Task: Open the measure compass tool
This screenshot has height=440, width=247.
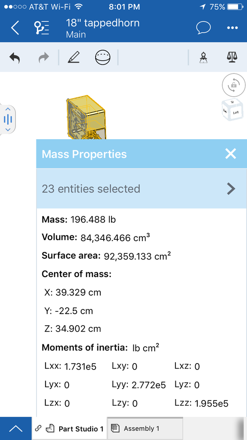Action: click(203, 58)
